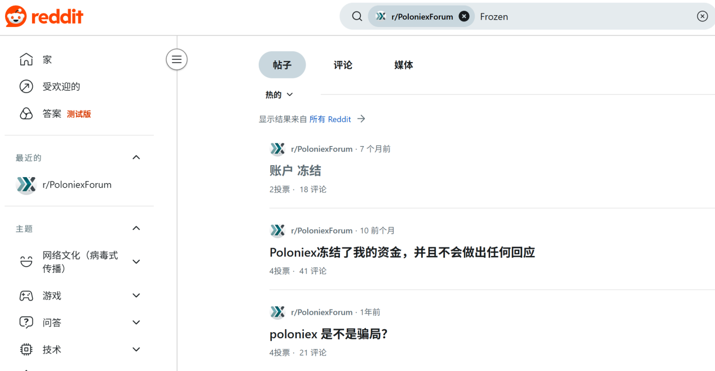
Task: Click subreddit icon on 10 前个月 post
Action: click(x=277, y=231)
